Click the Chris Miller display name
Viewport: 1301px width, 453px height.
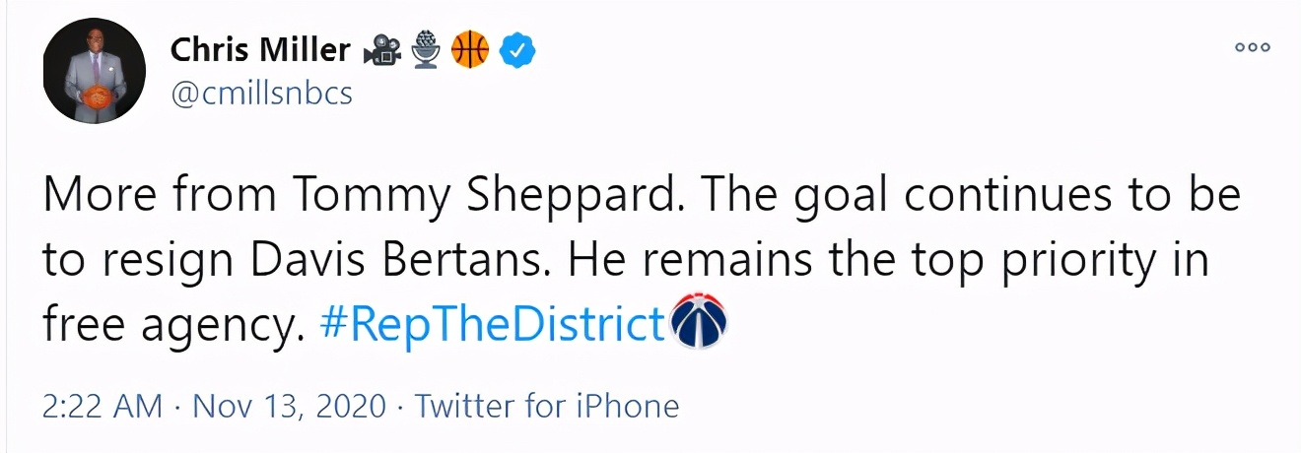260,48
